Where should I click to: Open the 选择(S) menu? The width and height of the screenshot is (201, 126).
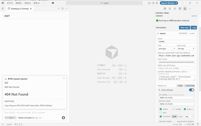click(x=28, y=3)
